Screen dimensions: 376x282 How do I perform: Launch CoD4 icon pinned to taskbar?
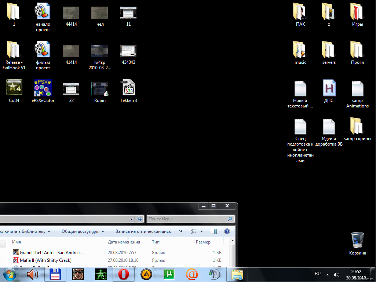pyautogui.click(x=101, y=274)
